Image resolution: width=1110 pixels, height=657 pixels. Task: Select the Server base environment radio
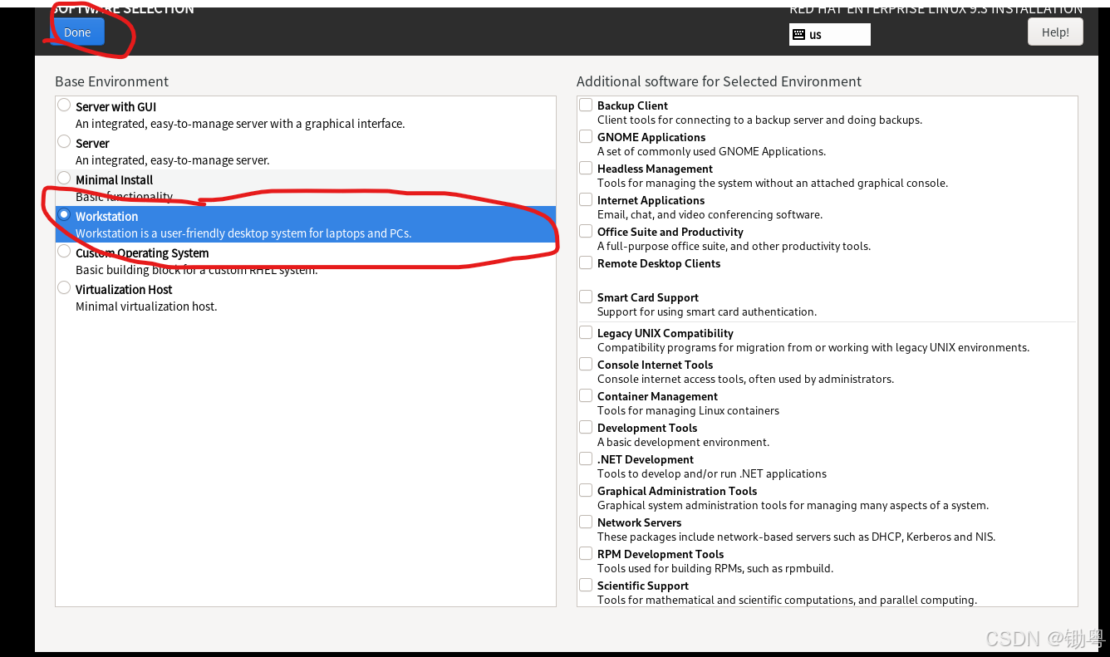pos(64,142)
